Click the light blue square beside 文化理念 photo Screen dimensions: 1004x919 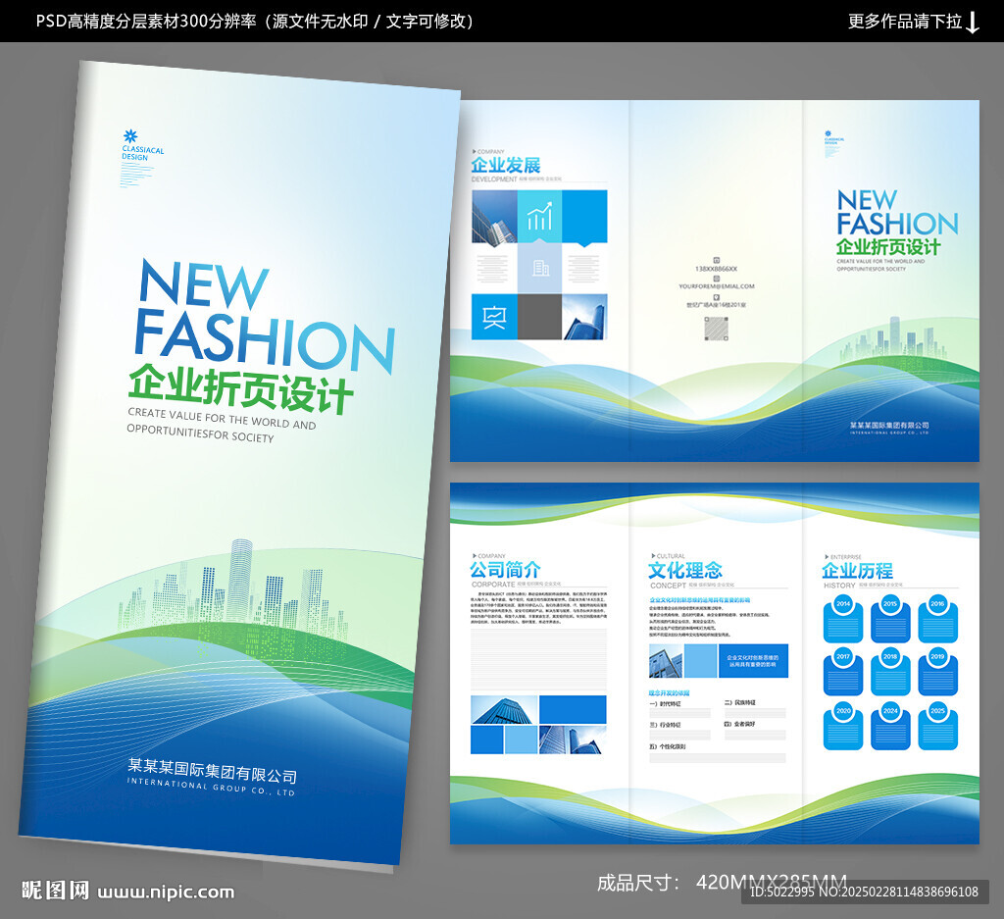(700, 661)
